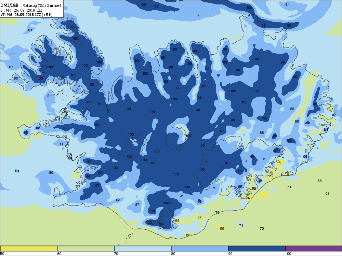Click the pale green 60–70 legend band
The width and height of the screenshot is (342, 256).
tap(86, 248)
